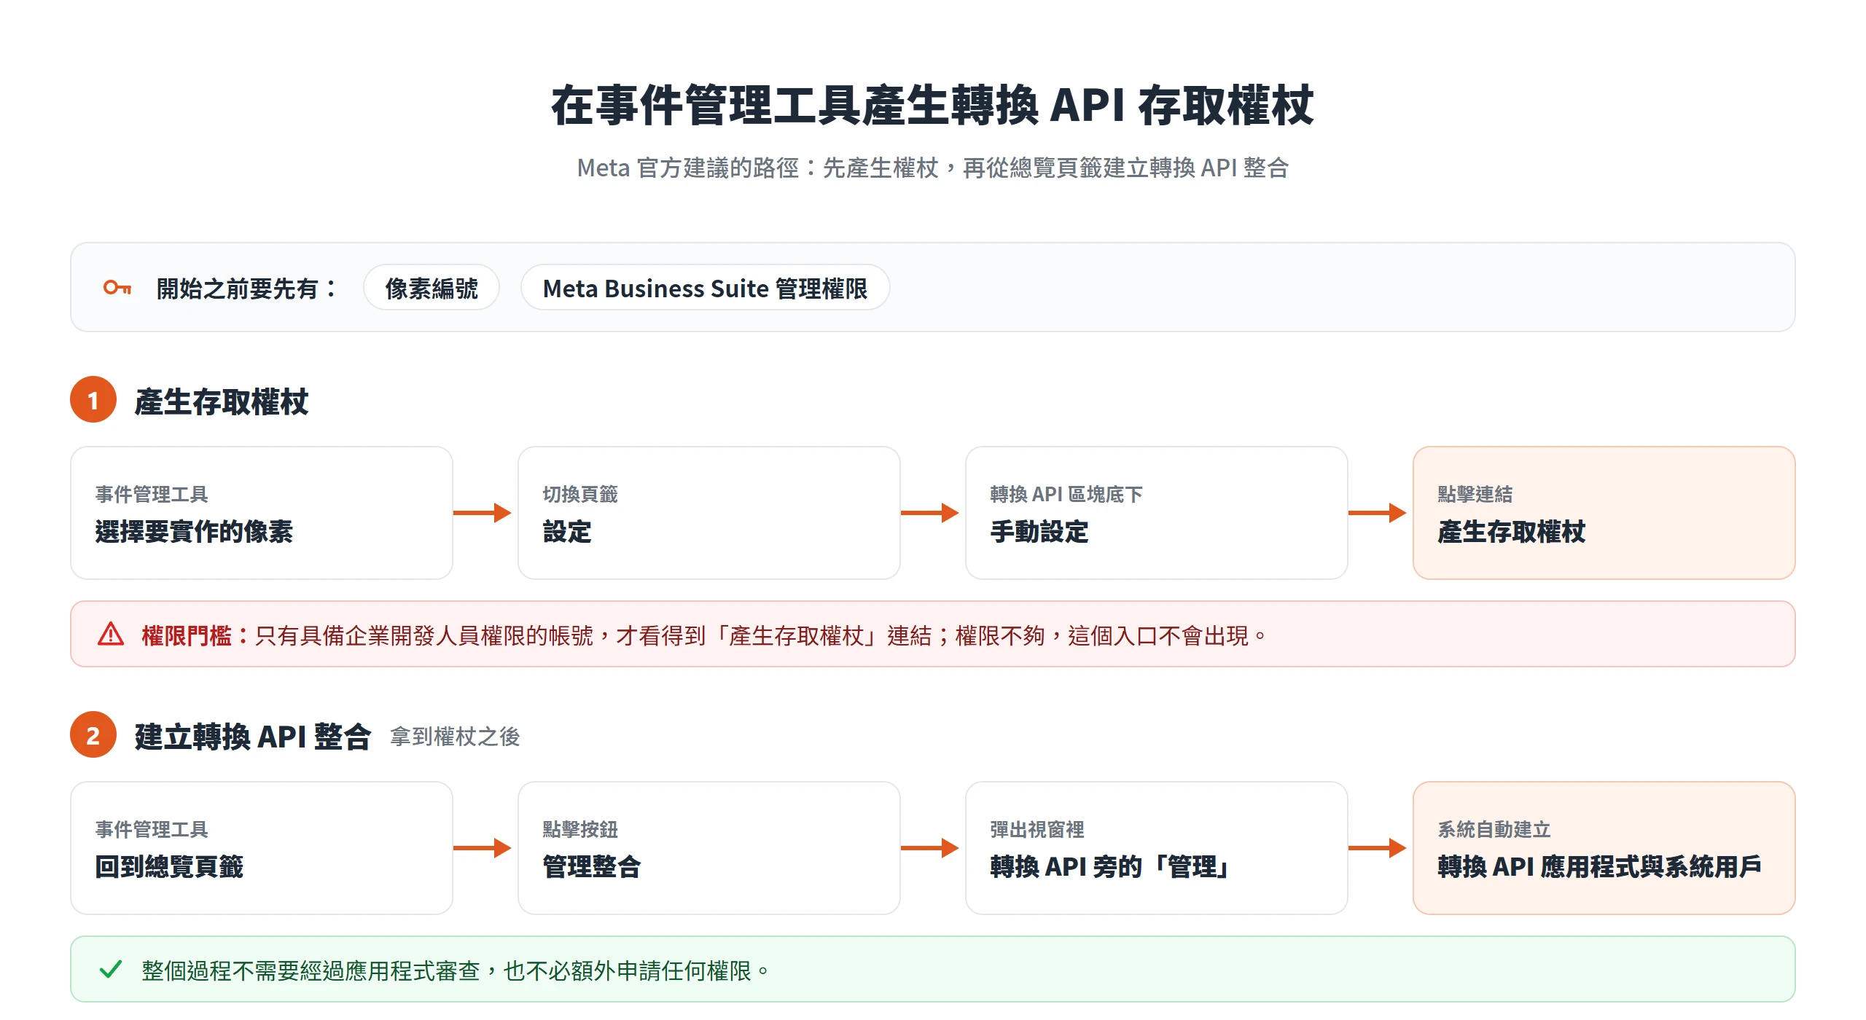
Task: Click the note 拿到權杖之後
Action: point(456,737)
